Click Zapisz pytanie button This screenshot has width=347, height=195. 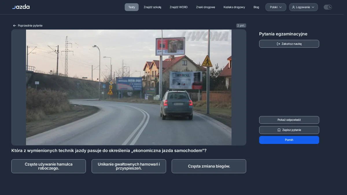(289, 130)
